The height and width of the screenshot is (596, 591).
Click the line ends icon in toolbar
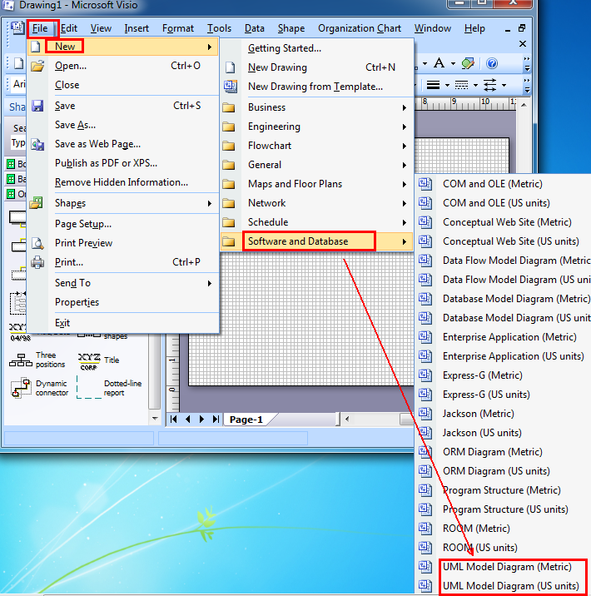(x=489, y=85)
